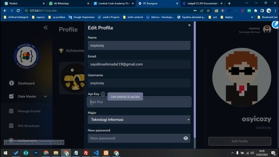This screenshot has width=279, height=157.
Task: Open Visual Studio Code from taskbar
Action: (96, 153)
